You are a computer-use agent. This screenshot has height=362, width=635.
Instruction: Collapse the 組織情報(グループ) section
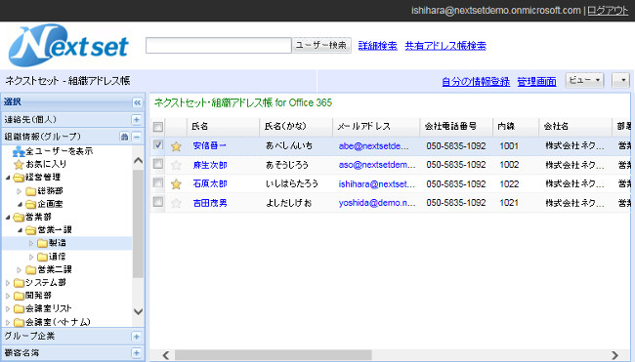coord(137,137)
